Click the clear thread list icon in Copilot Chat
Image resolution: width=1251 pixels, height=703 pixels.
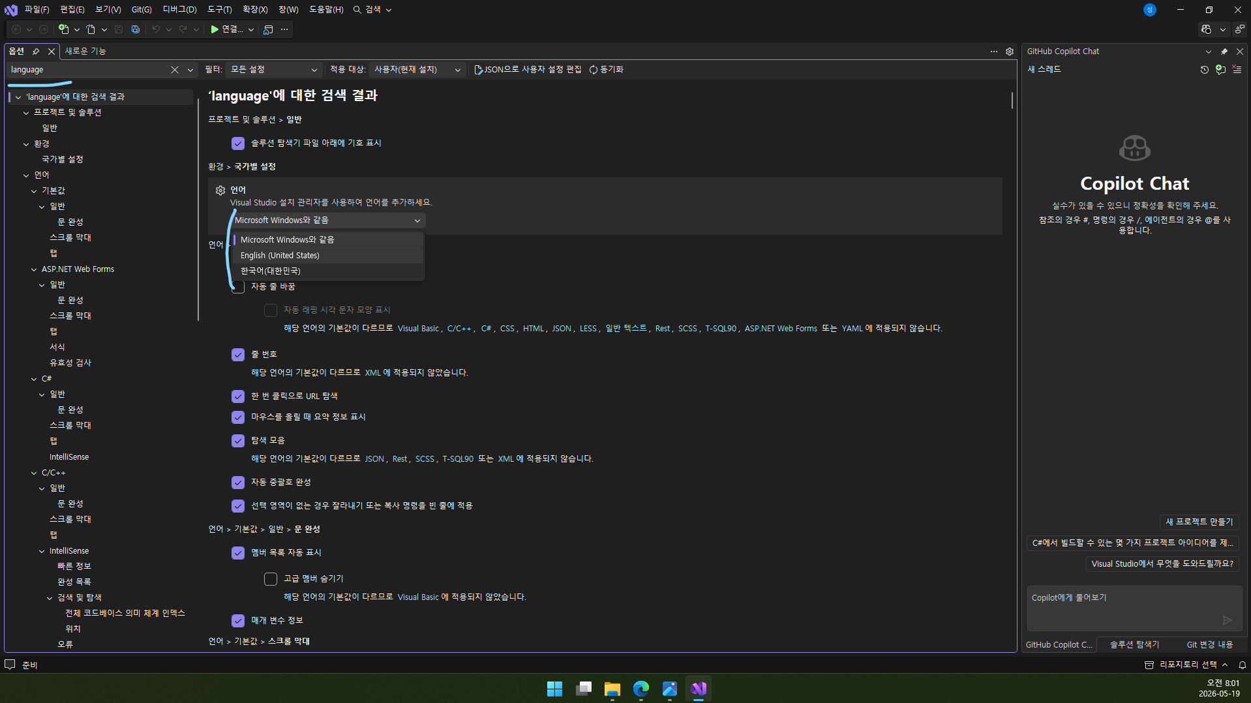click(x=1237, y=70)
